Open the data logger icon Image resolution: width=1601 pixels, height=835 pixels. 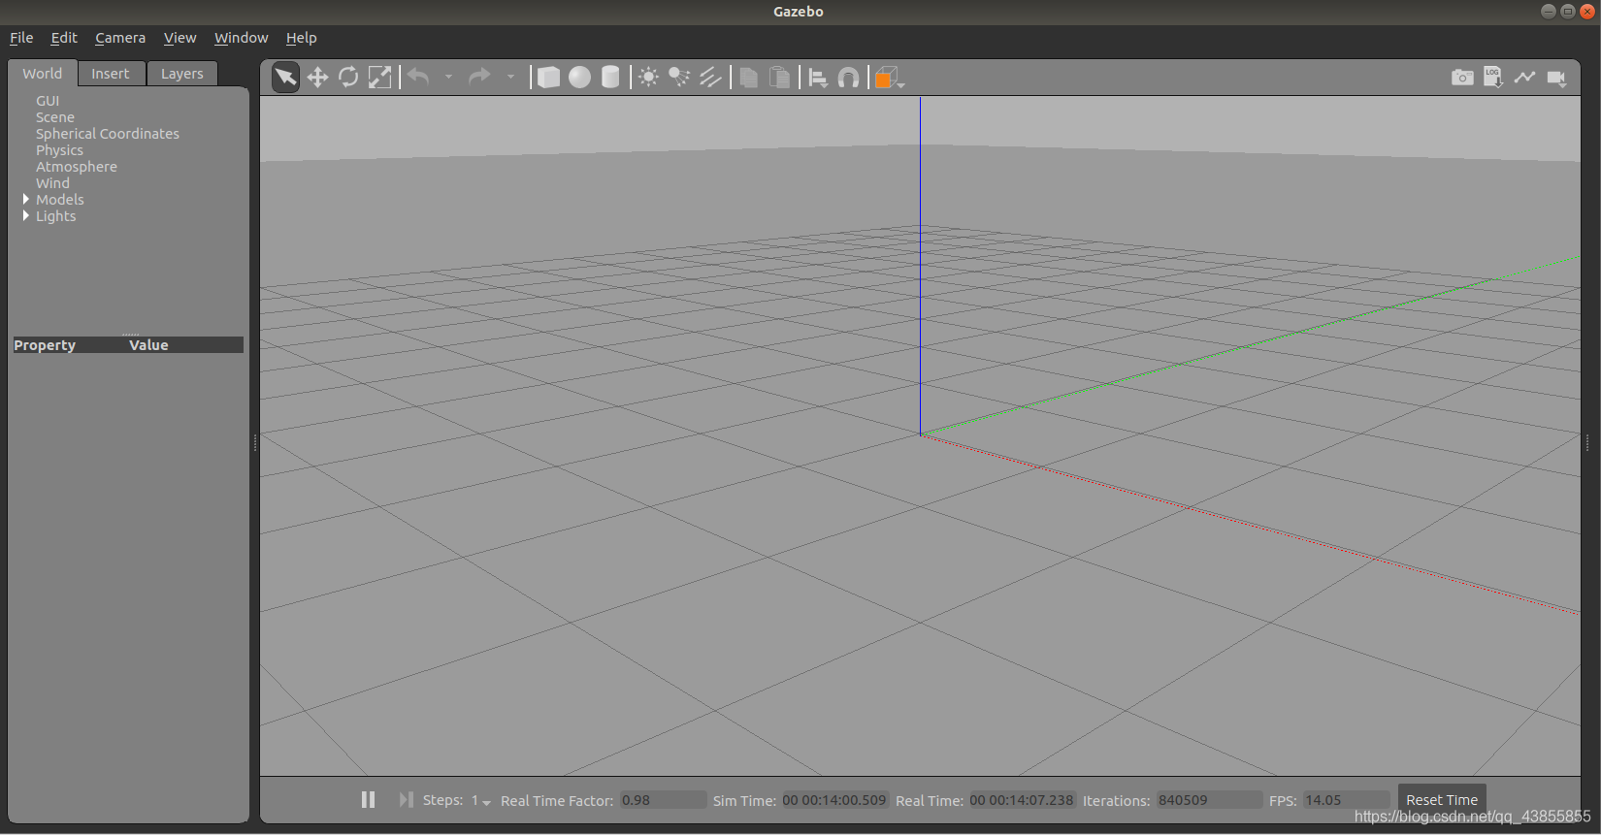[x=1493, y=78]
